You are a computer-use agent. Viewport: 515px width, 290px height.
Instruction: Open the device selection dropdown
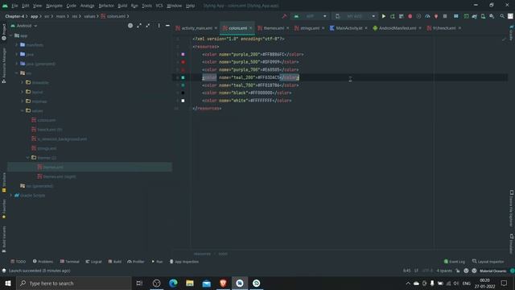(355, 16)
